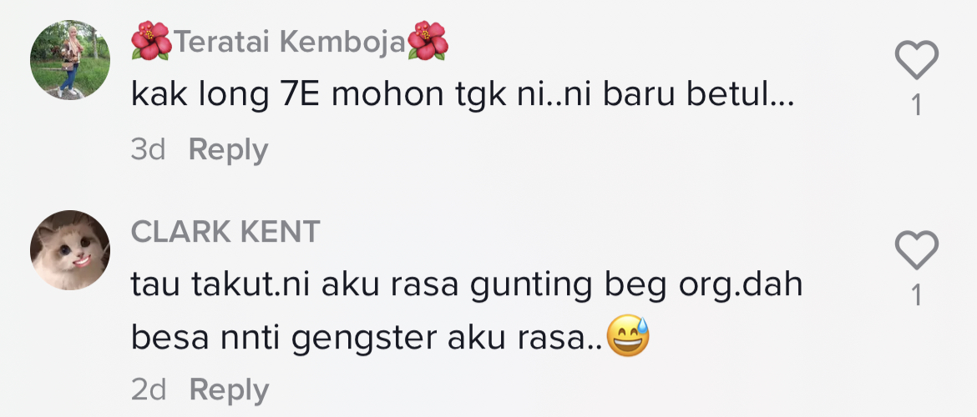Tap the heart on CLARK KENT's comment
The height and width of the screenshot is (417, 977).
(916, 250)
